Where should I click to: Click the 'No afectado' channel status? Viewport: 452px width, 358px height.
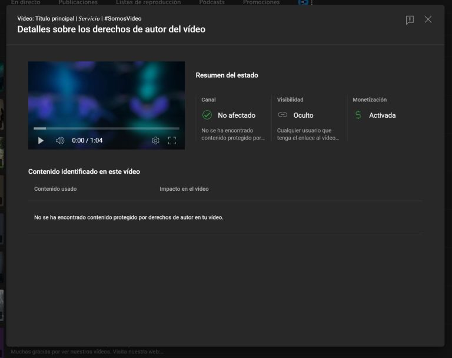pos(237,115)
